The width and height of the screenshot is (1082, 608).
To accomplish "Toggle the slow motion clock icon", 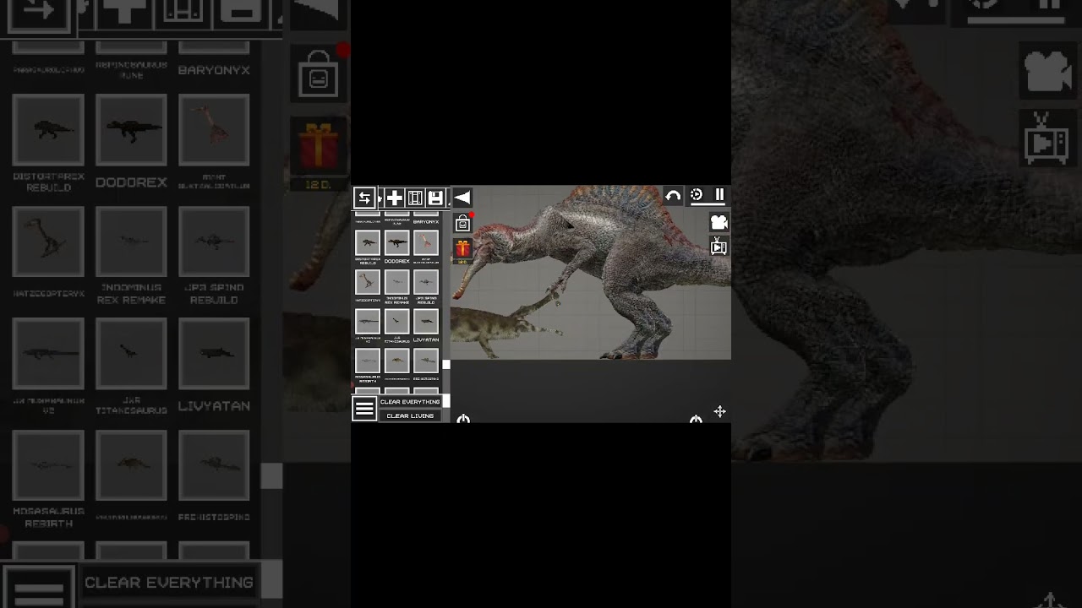I will pyautogui.click(x=697, y=195).
